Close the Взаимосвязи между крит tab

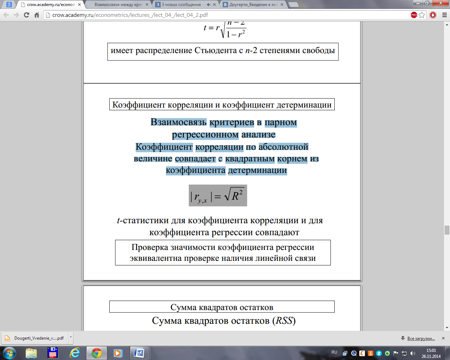pyautogui.click(x=147, y=5)
